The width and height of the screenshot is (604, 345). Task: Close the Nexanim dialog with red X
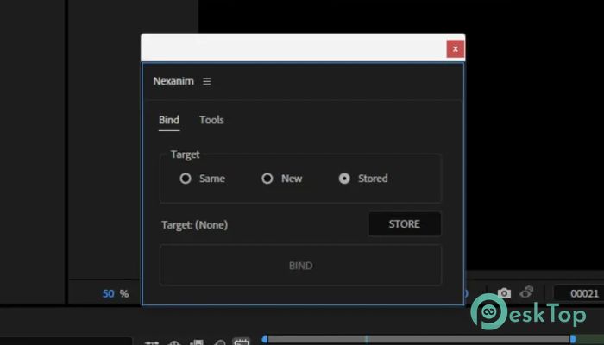coord(456,49)
